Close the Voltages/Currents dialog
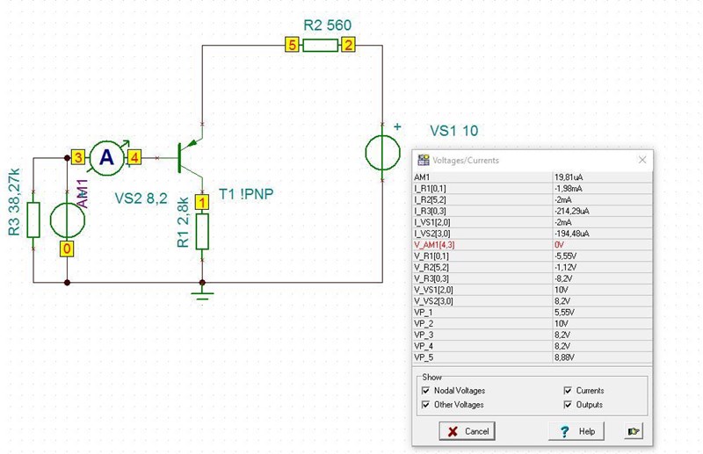Image resolution: width=703 pixels, height=454 pixels. pos(641,160)
